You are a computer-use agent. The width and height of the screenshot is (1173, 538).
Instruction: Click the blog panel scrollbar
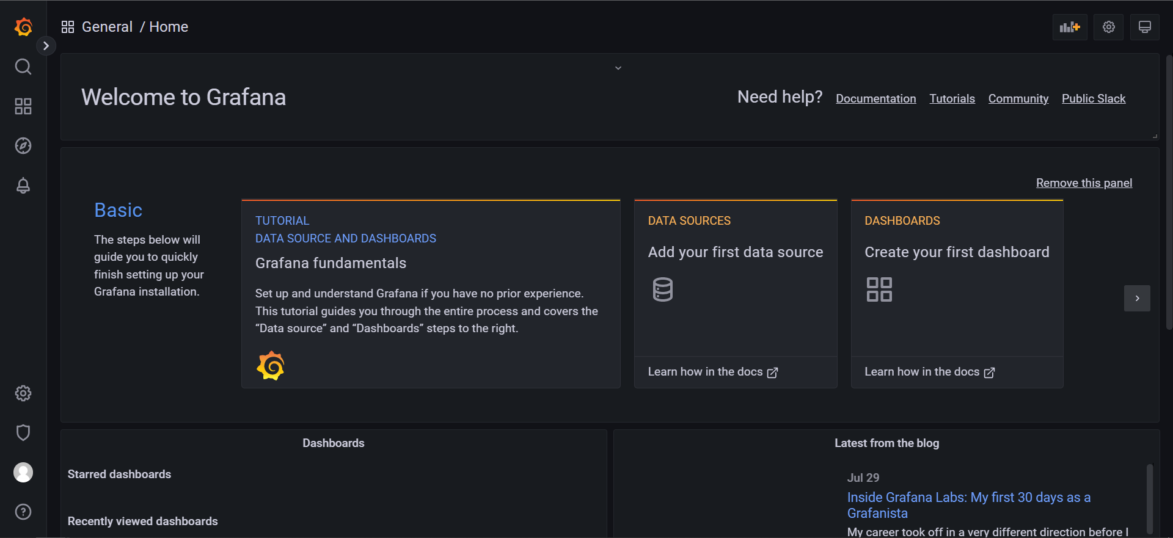(x=1150, y=499)
